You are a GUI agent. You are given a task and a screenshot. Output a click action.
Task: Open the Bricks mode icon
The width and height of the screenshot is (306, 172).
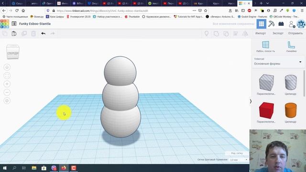(x=281, y=24)
